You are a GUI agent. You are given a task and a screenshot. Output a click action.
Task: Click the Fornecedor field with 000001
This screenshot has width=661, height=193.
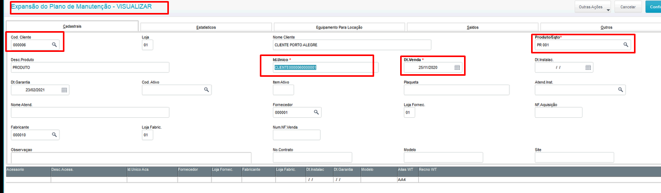tap(297, 112)
